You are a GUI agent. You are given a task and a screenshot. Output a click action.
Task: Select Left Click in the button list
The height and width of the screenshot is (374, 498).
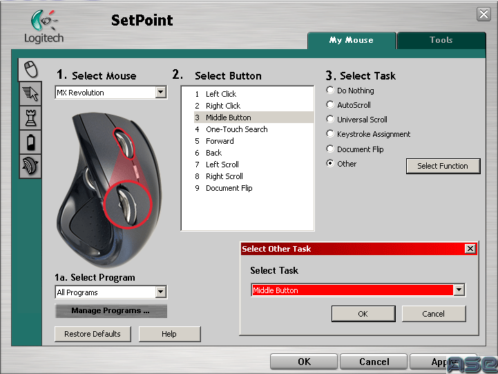click(253, 94)
